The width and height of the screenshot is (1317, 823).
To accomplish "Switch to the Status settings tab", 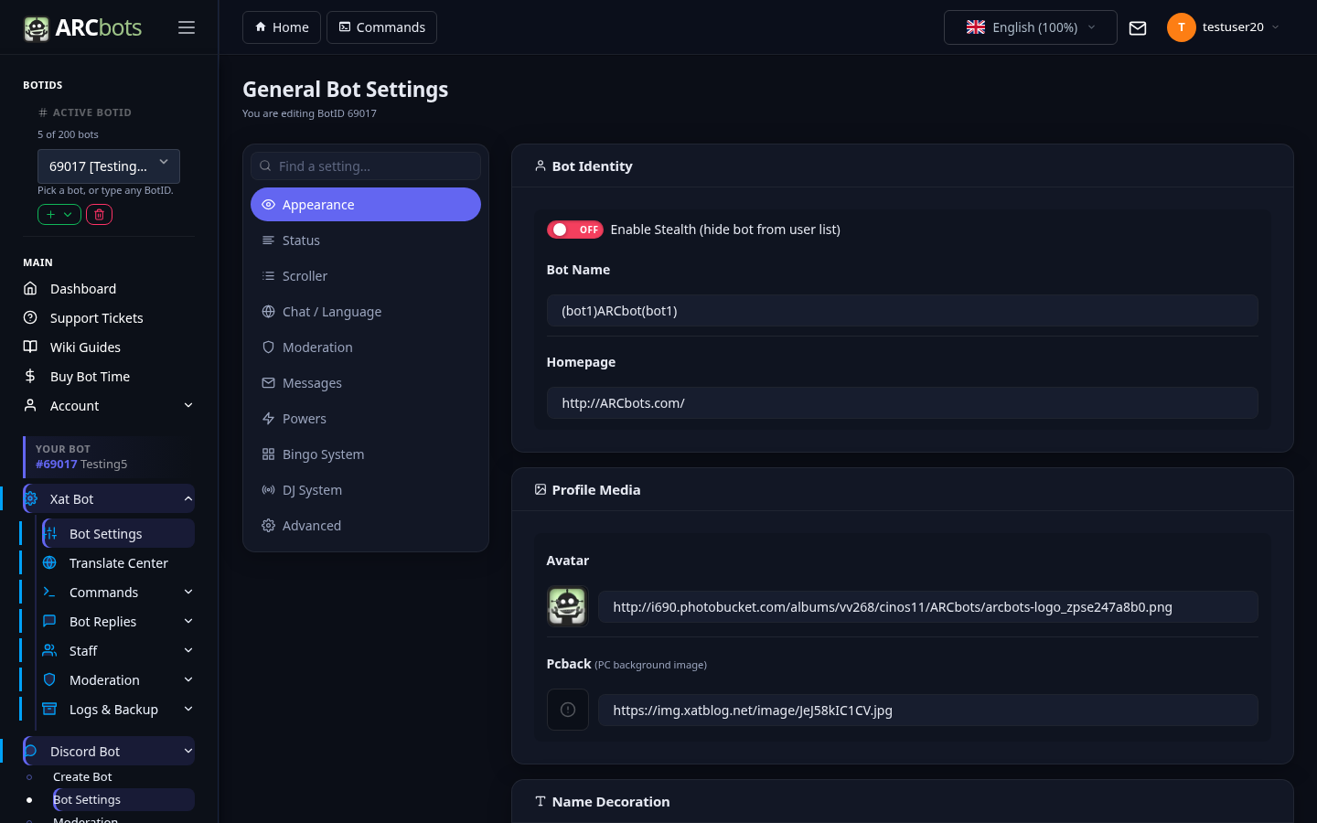I will click(x=366, y=240).
